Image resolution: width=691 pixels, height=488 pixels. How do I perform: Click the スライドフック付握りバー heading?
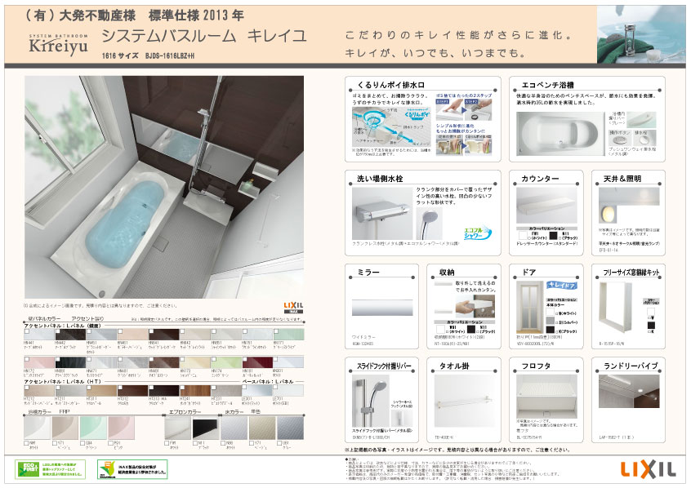pyautogui.click(x=384, y=366)
